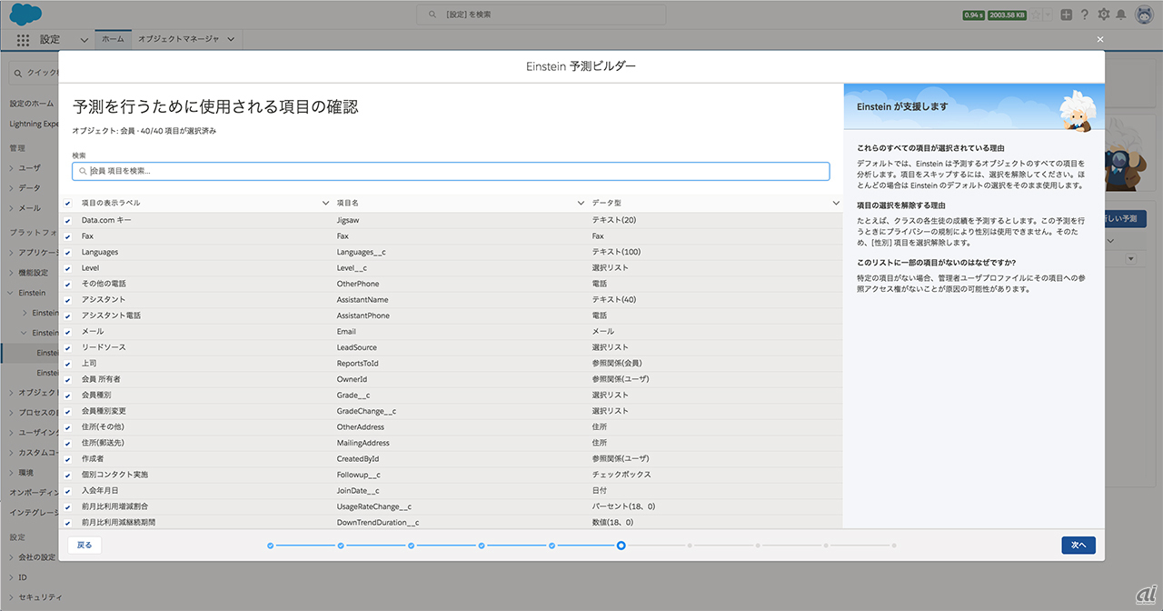This screenshot has width=1163, height=611.
Task: Toggle the select-all checkbox in table header
Action: [68, 203]
